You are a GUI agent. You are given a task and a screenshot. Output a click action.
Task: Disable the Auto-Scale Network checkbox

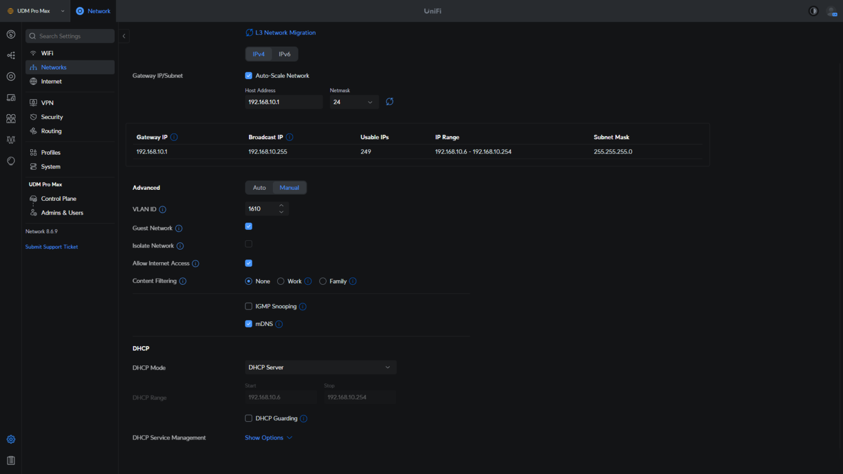click(249, 76)
